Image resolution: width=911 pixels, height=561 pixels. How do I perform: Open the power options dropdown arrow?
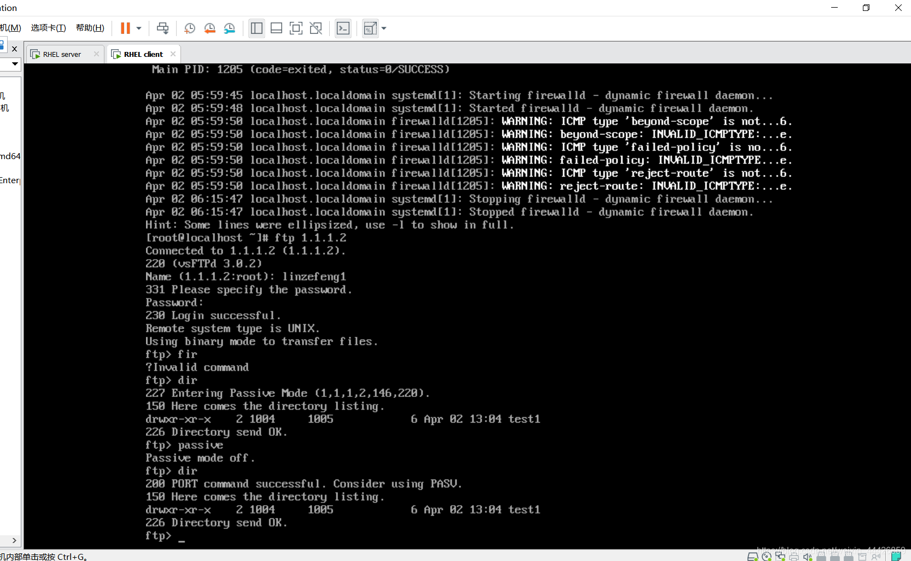pos(139,28)
